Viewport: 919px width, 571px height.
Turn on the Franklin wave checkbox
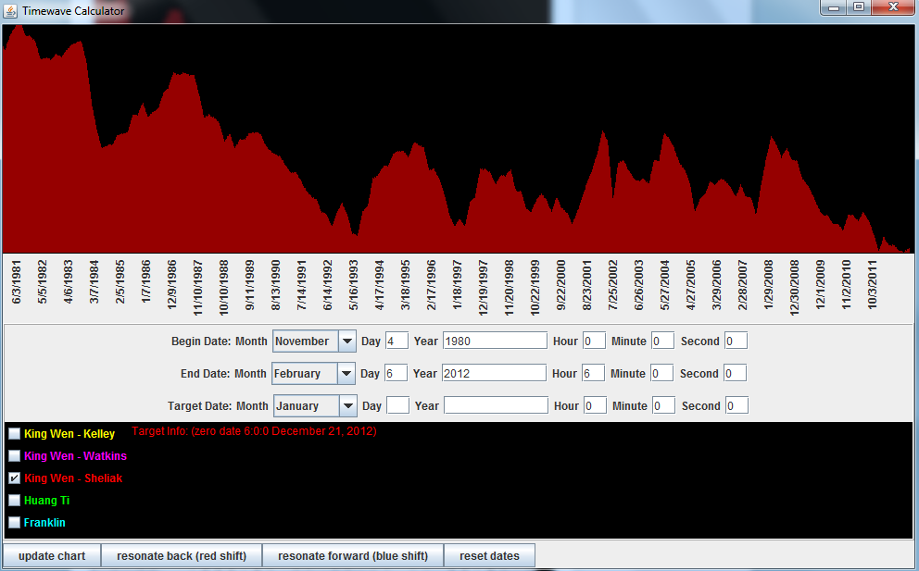[14, 523]
